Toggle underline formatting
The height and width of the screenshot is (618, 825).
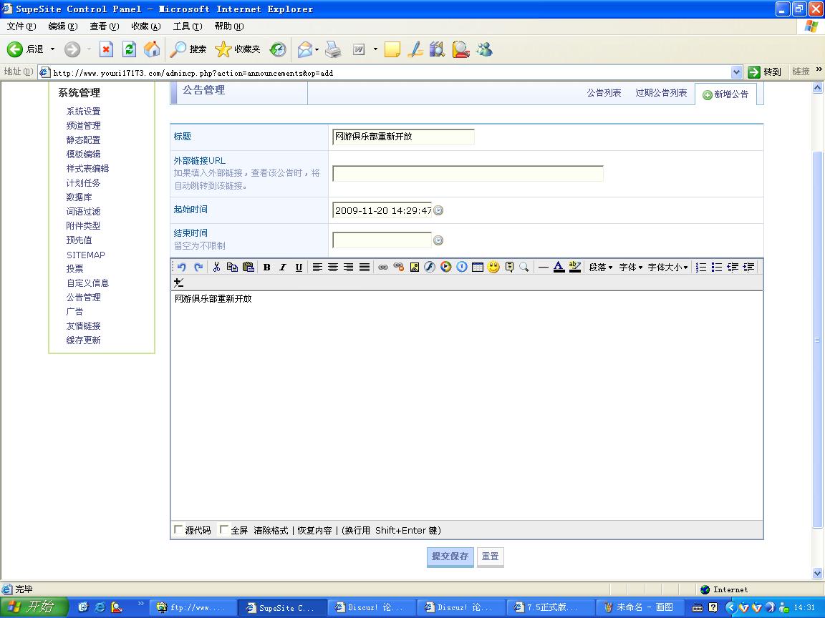(x=299, y=267)
